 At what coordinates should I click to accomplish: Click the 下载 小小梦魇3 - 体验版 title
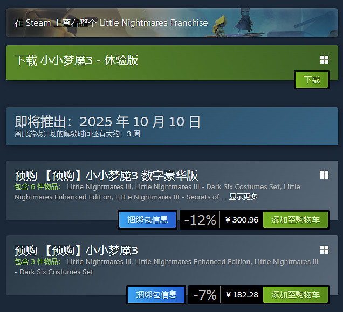click(x=77, y=60)
